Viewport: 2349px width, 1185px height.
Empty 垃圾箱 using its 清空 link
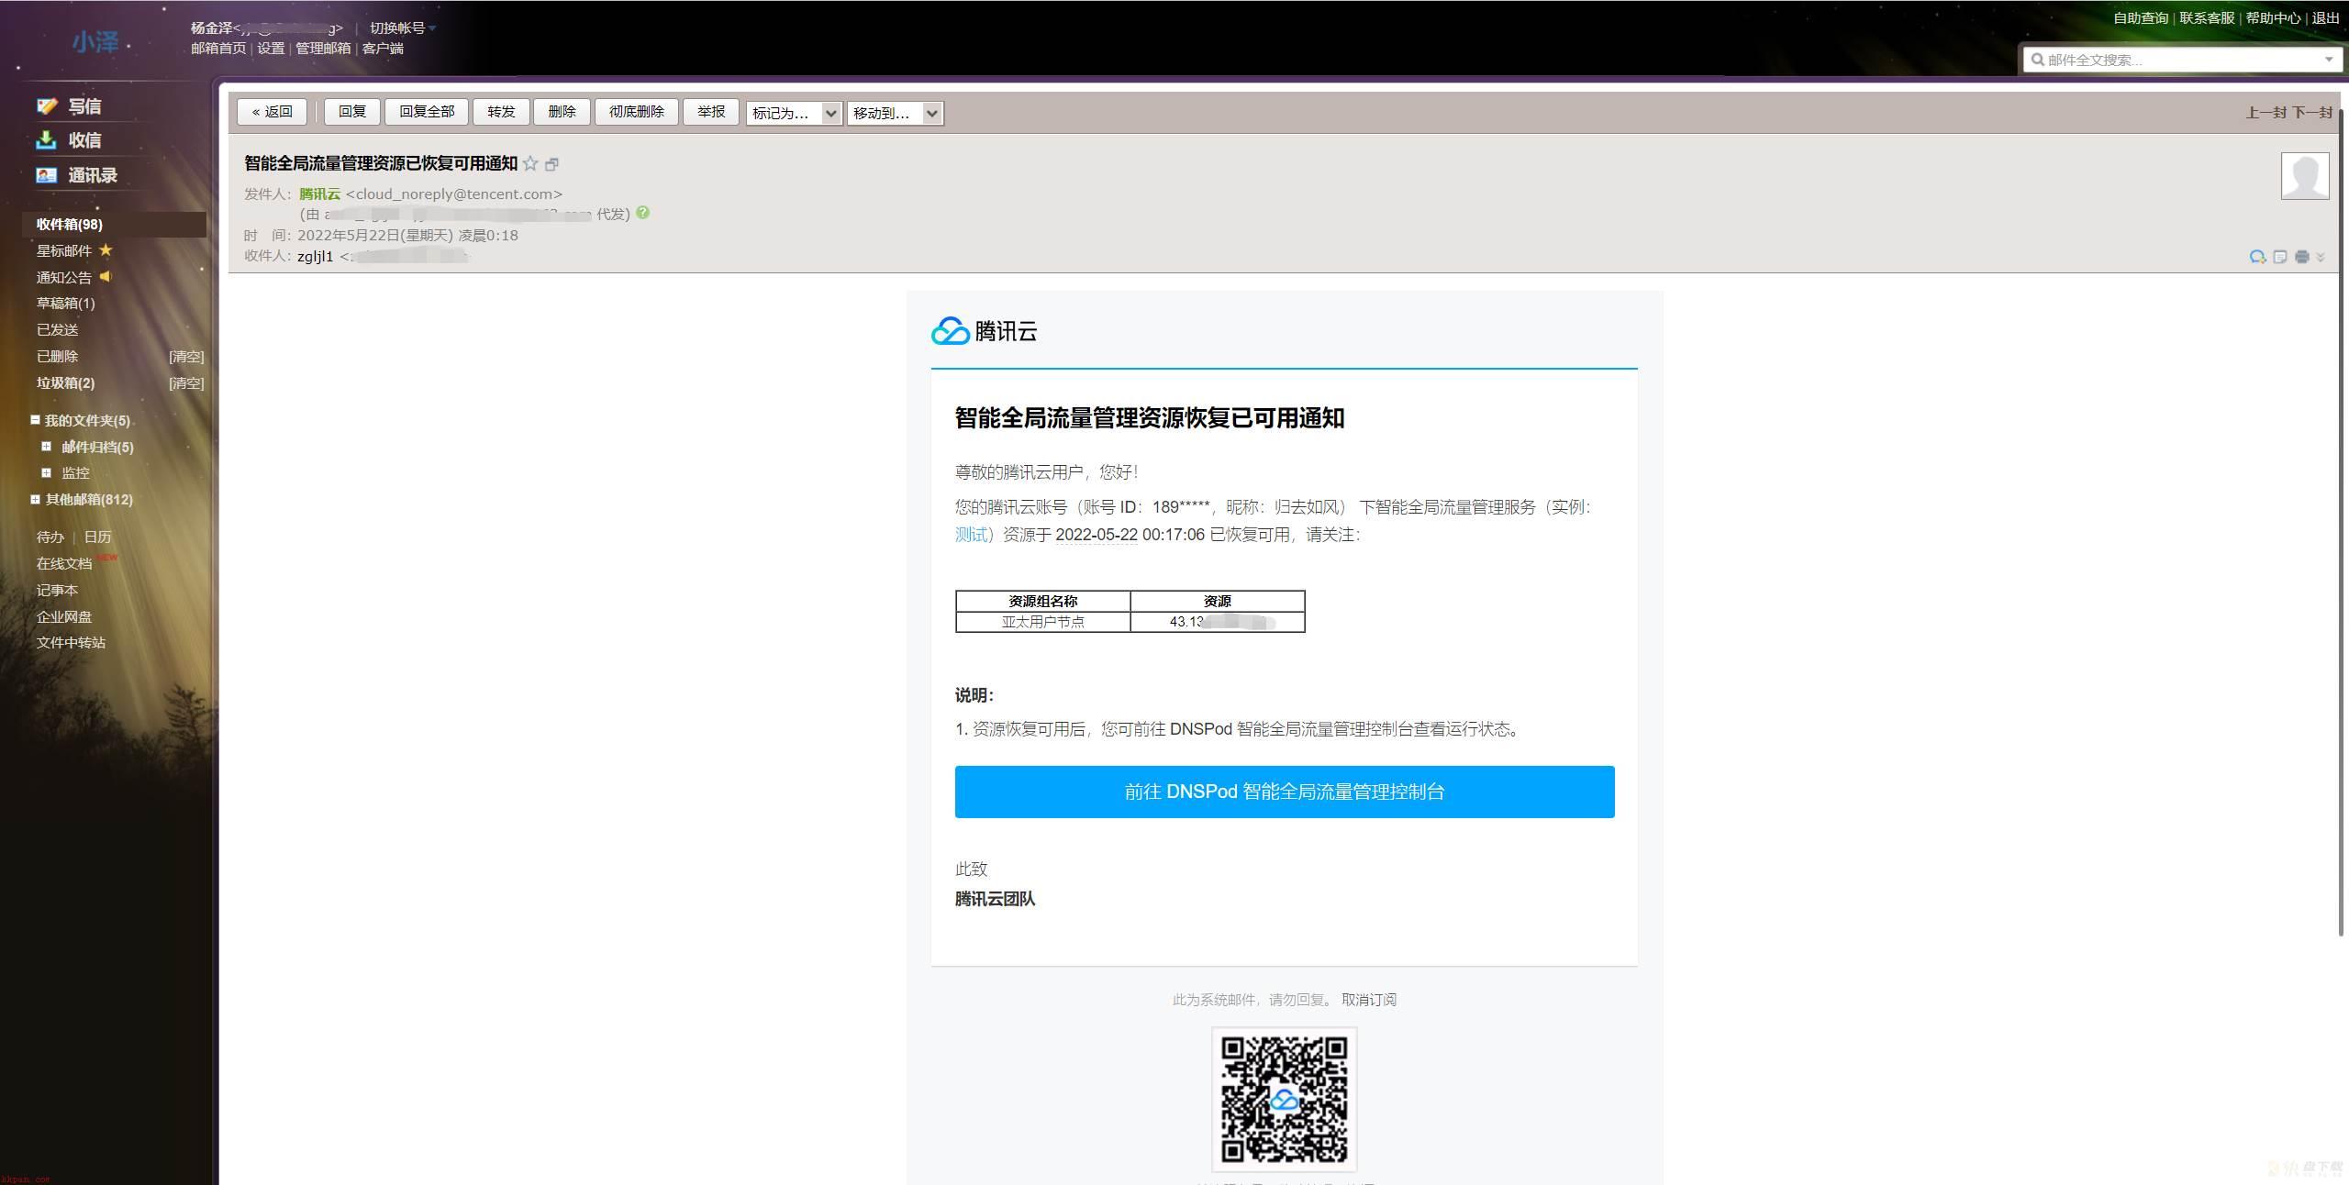(186, 382)
